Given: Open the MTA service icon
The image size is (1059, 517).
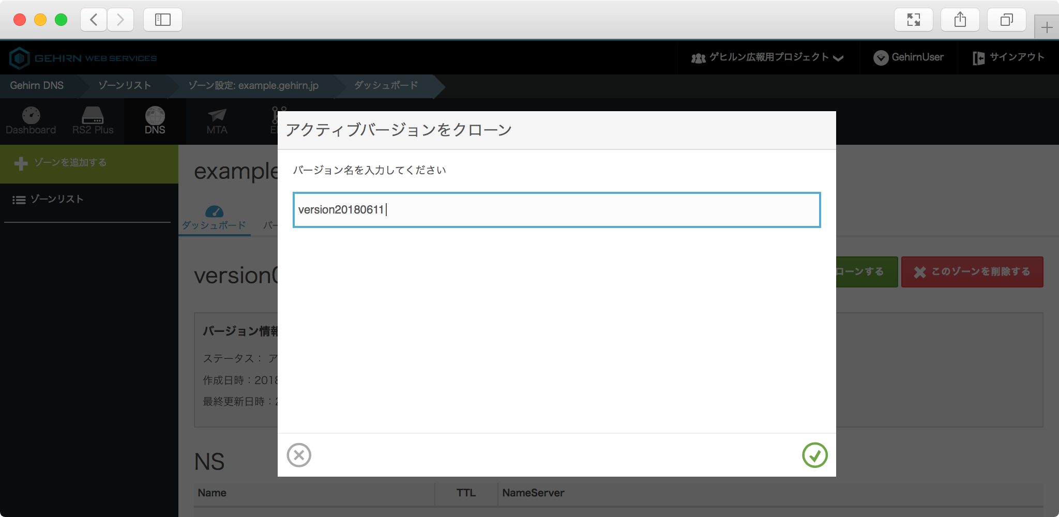Looking at the screenshot, I should (x=217, y=121).
